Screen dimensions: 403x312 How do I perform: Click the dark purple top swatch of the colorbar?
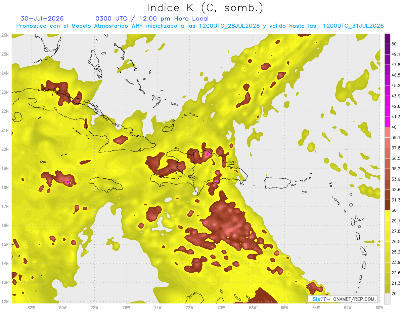[387, 39]
